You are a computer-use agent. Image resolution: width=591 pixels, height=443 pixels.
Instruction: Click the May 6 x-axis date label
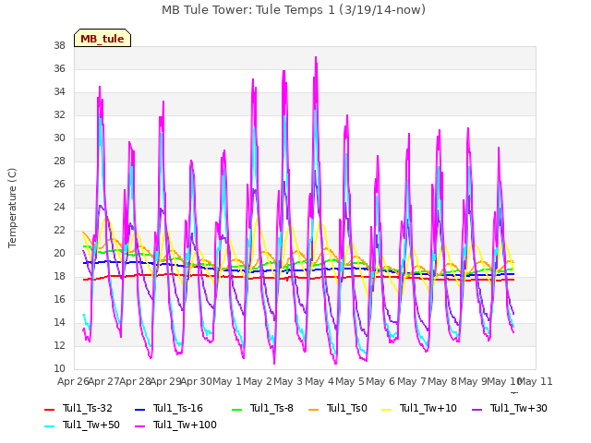click(x=380, y=381)
